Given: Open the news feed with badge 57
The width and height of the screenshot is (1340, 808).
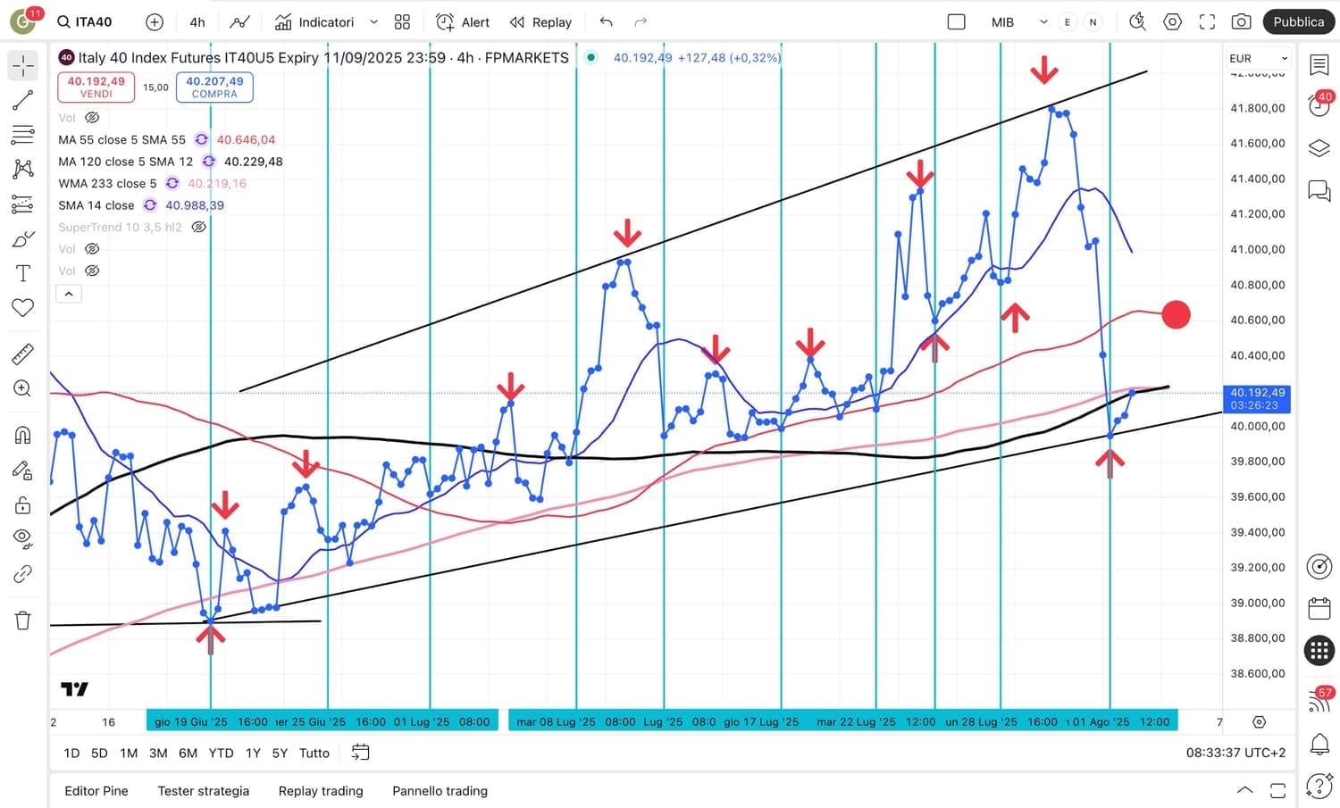Looking at the screenshot, I should (1320, 699).
